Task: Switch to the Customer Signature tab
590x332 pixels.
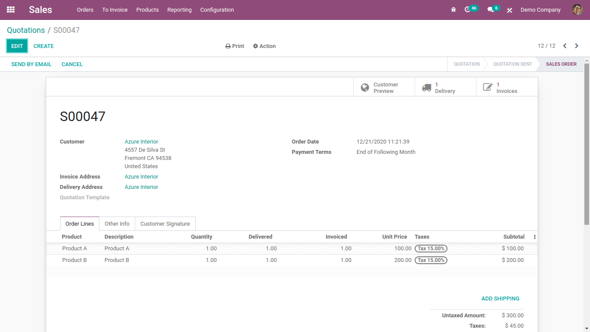Action: pos(165,223)
